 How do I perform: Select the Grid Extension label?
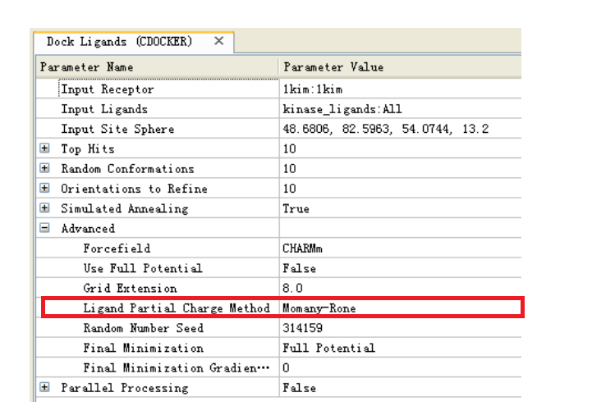(x=130, y=288)
